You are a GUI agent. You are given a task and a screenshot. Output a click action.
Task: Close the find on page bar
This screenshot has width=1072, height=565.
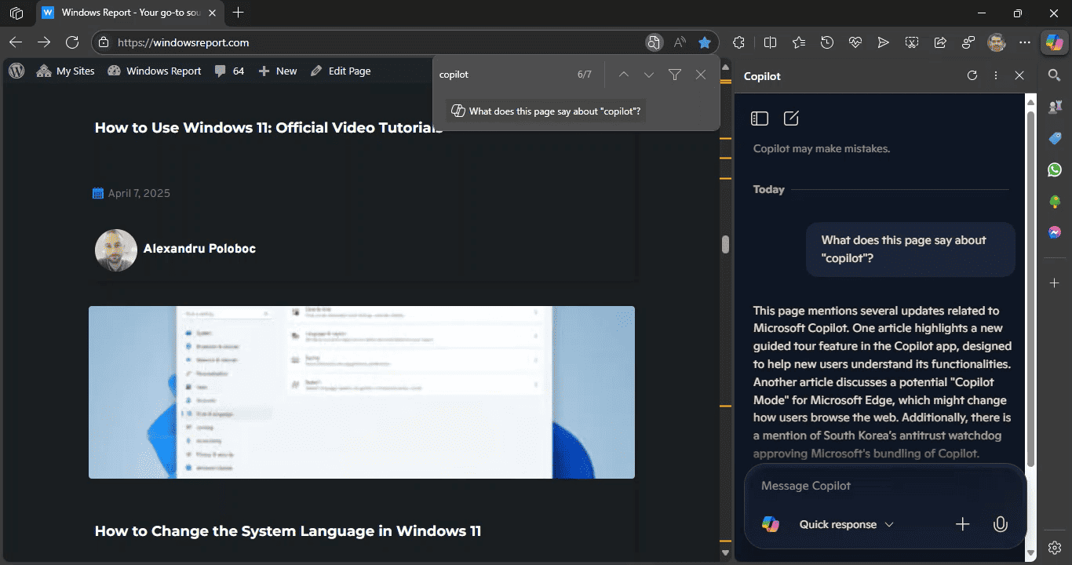(x=701, y=75)
